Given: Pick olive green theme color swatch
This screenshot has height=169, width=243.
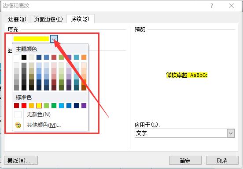Looking at the screenshot, I should pyautogui.click(x=61, y=57).
